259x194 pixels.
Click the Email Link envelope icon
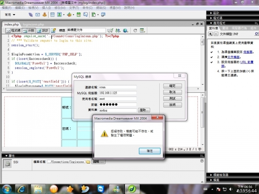pyautogui.click(x=38, y=15)
